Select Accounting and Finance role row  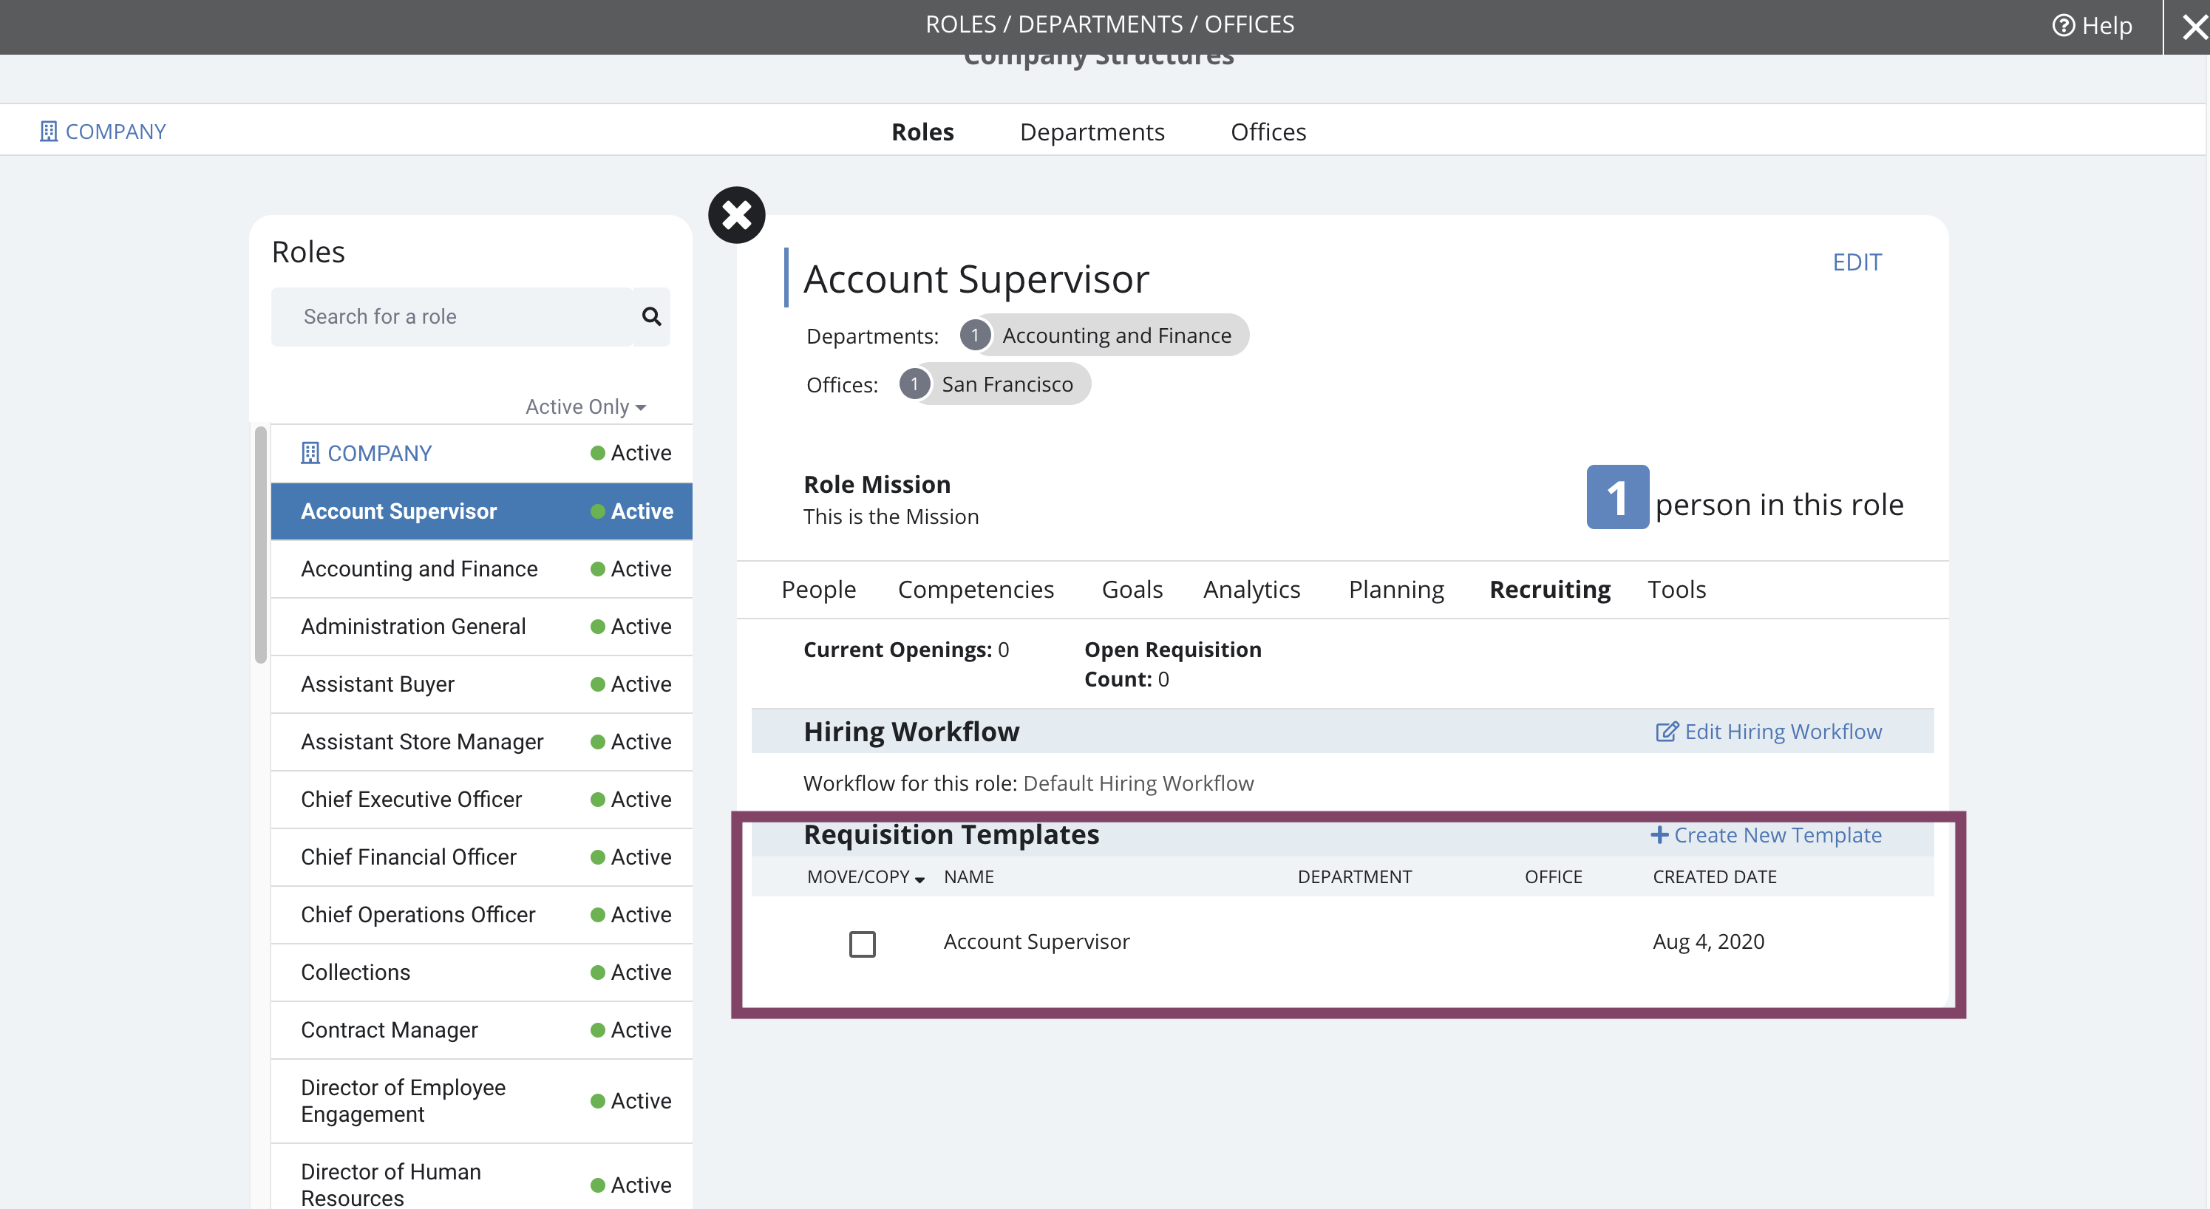click(481, 569)
